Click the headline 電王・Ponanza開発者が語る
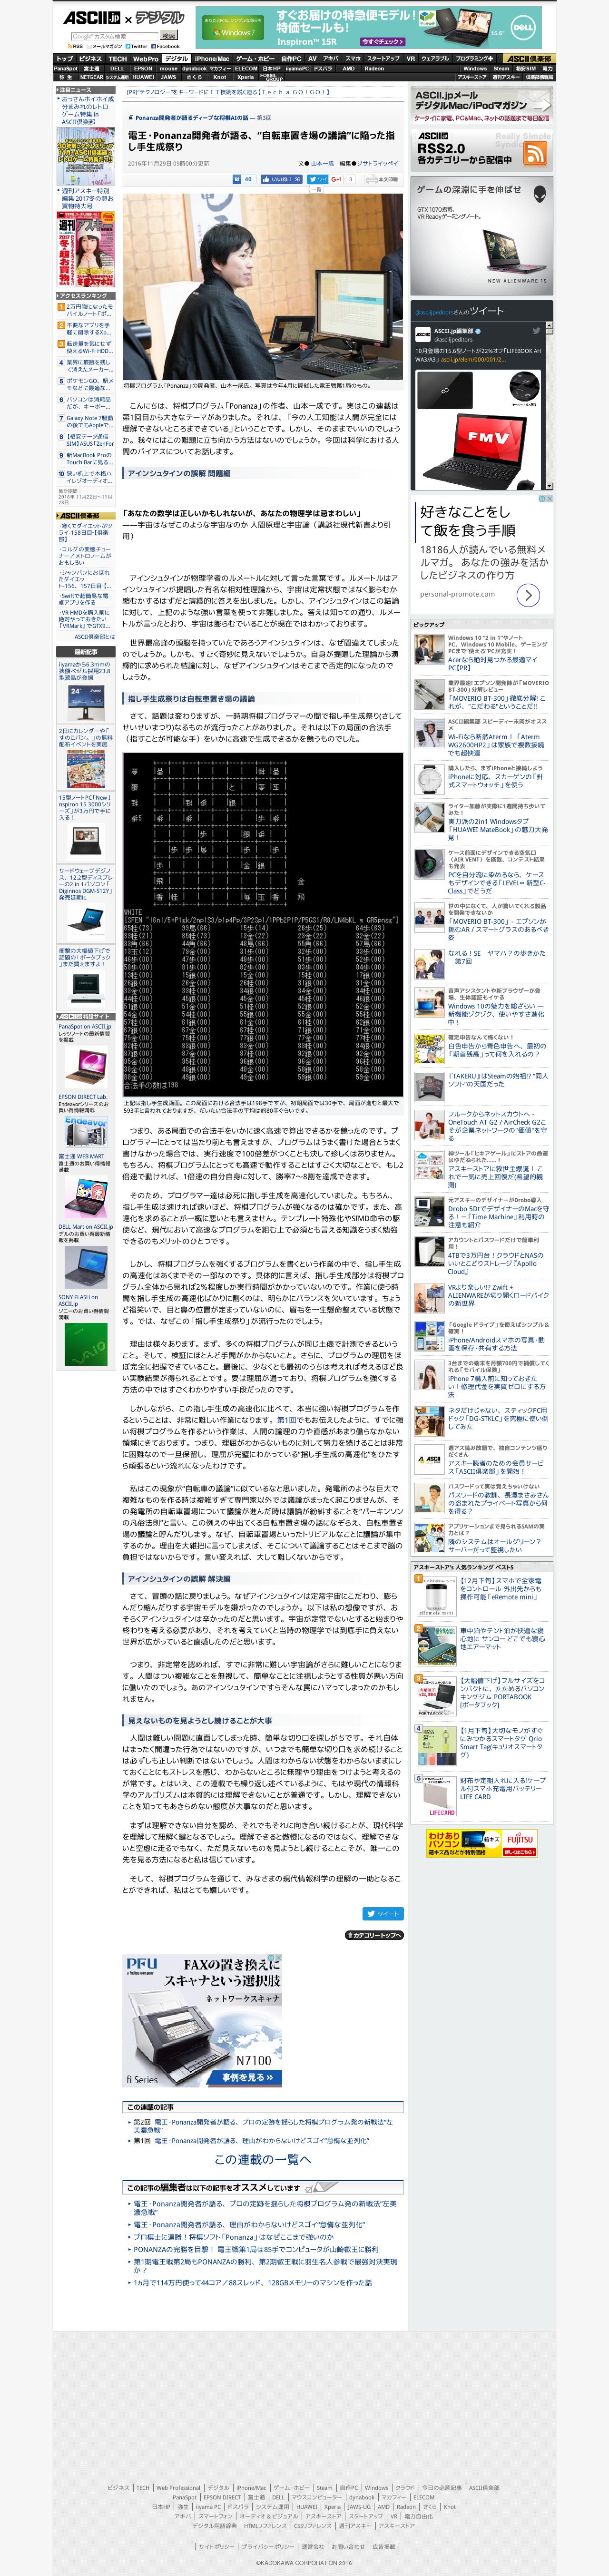Image resolution: width=609 pixels, height=2576 pixels. click(x=261, y=141)
